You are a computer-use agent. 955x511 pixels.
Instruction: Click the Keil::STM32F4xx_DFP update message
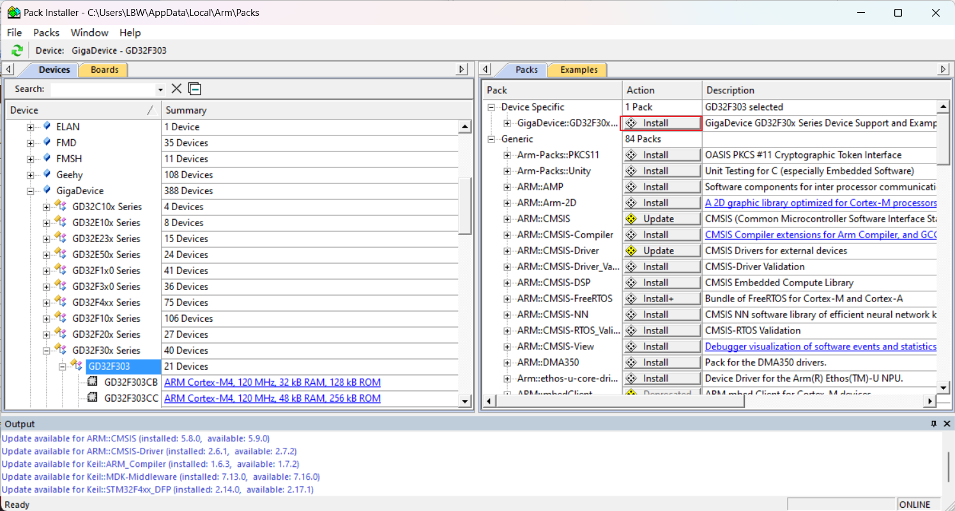pyautogui.click(x=158, y=489)
